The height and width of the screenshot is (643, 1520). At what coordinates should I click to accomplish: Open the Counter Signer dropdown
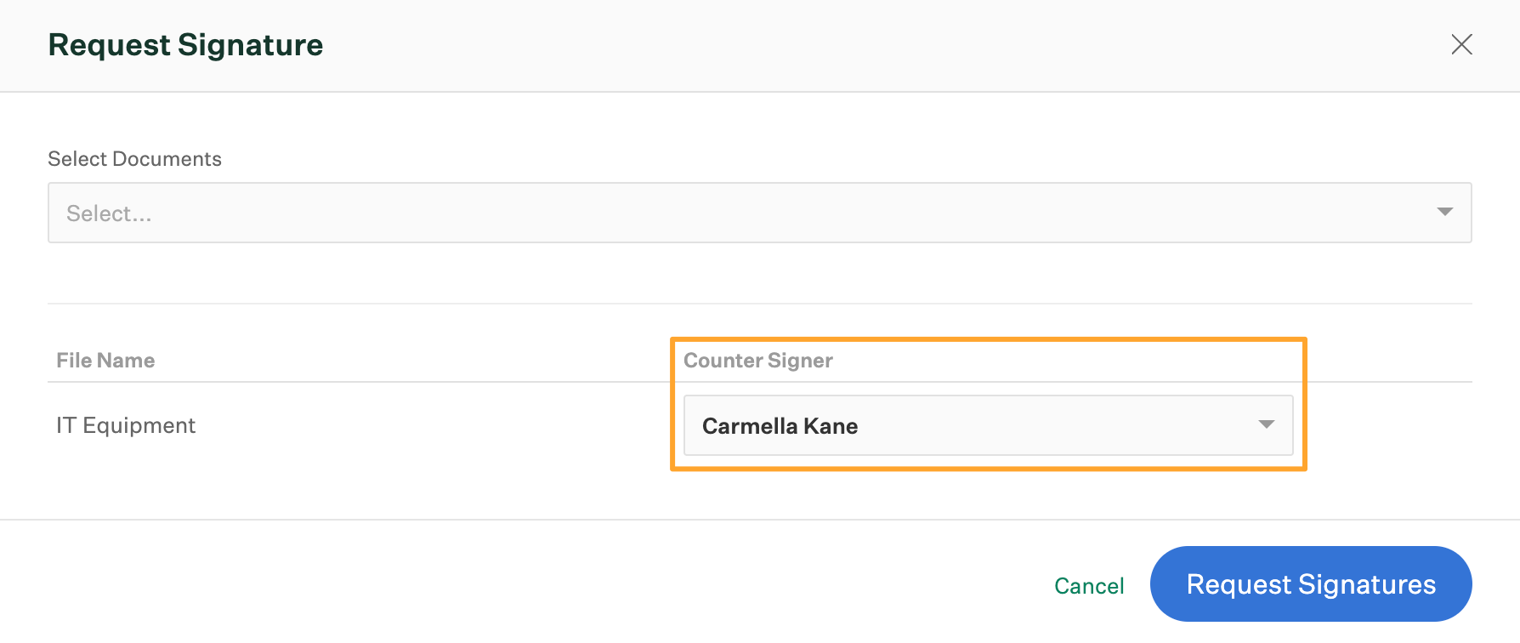pyautogui.click(x=988, y=425)
